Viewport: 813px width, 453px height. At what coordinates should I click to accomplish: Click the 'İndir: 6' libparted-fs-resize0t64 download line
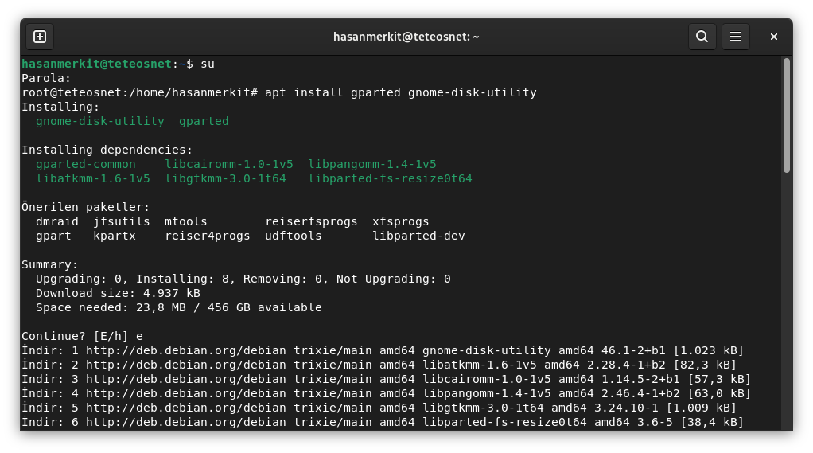click(x=383, y=423)
